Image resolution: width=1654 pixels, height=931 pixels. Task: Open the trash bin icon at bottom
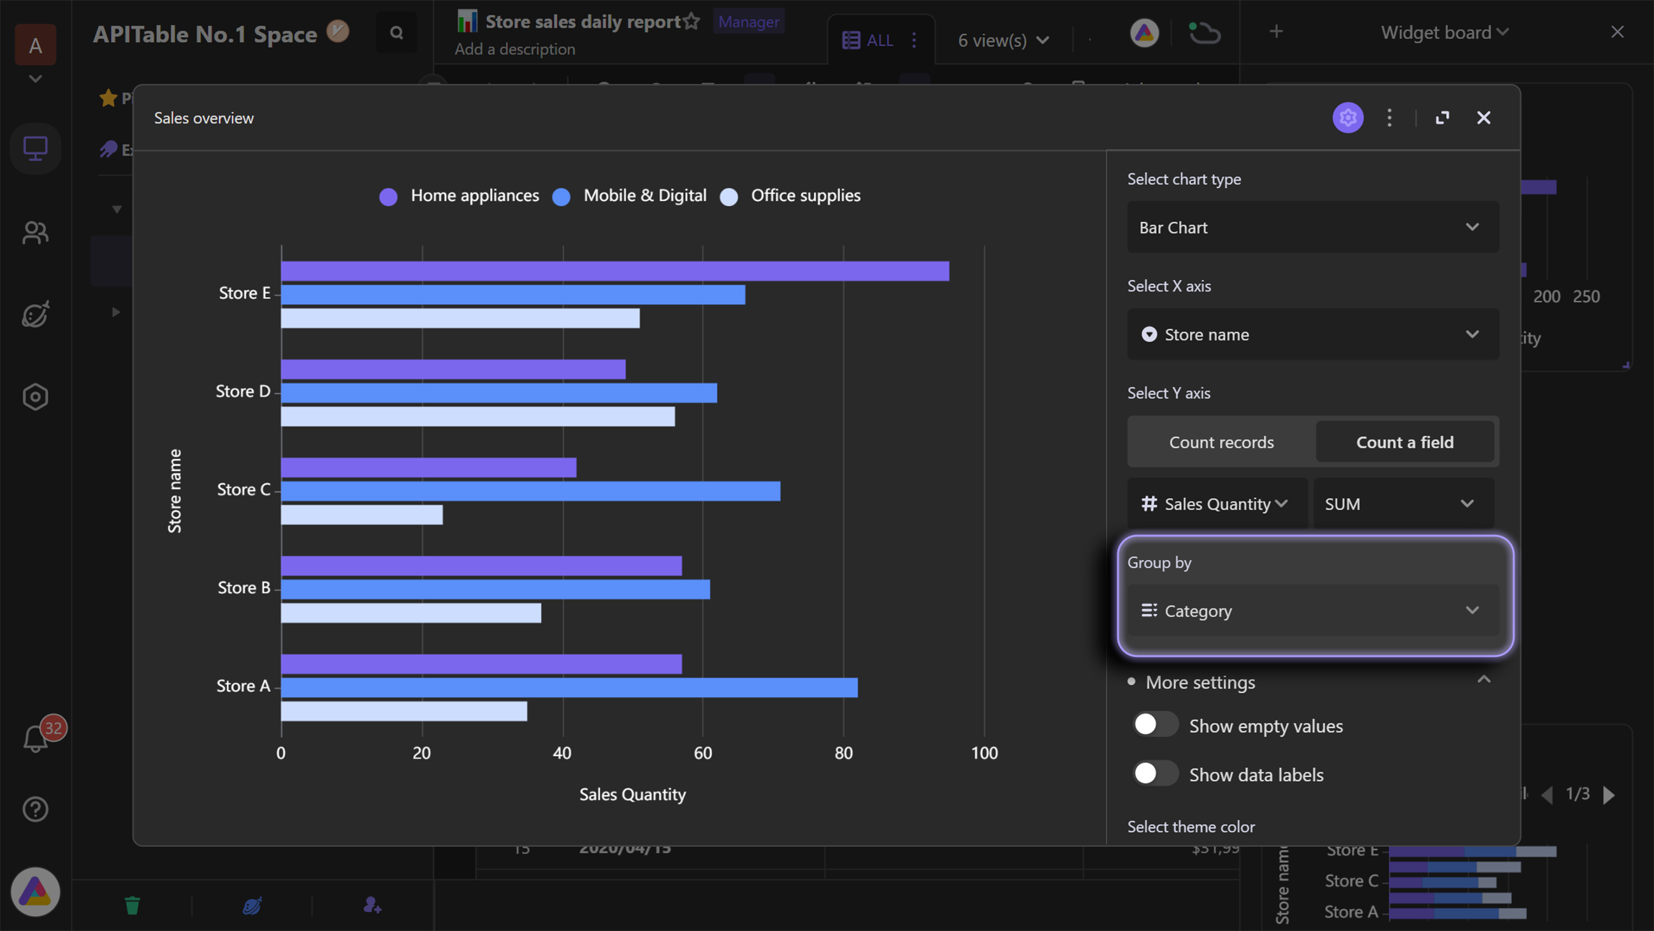point(133,905)
